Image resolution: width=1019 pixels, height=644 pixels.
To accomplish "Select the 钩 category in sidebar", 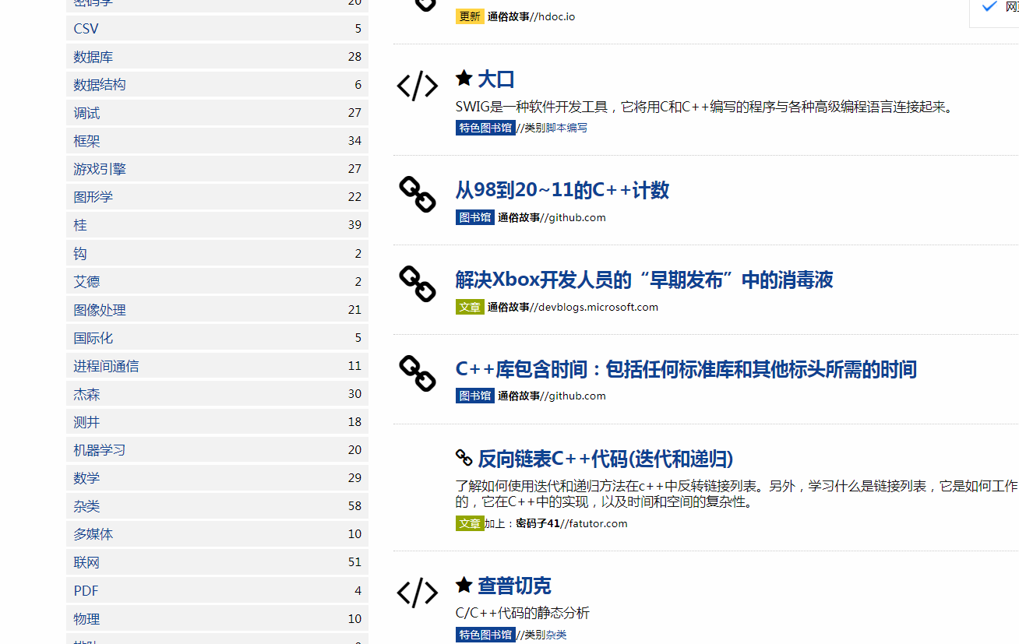I will tap(217, 254).
